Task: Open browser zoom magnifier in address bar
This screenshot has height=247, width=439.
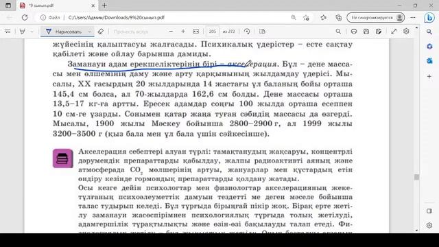Action: [x=293, y=17]
